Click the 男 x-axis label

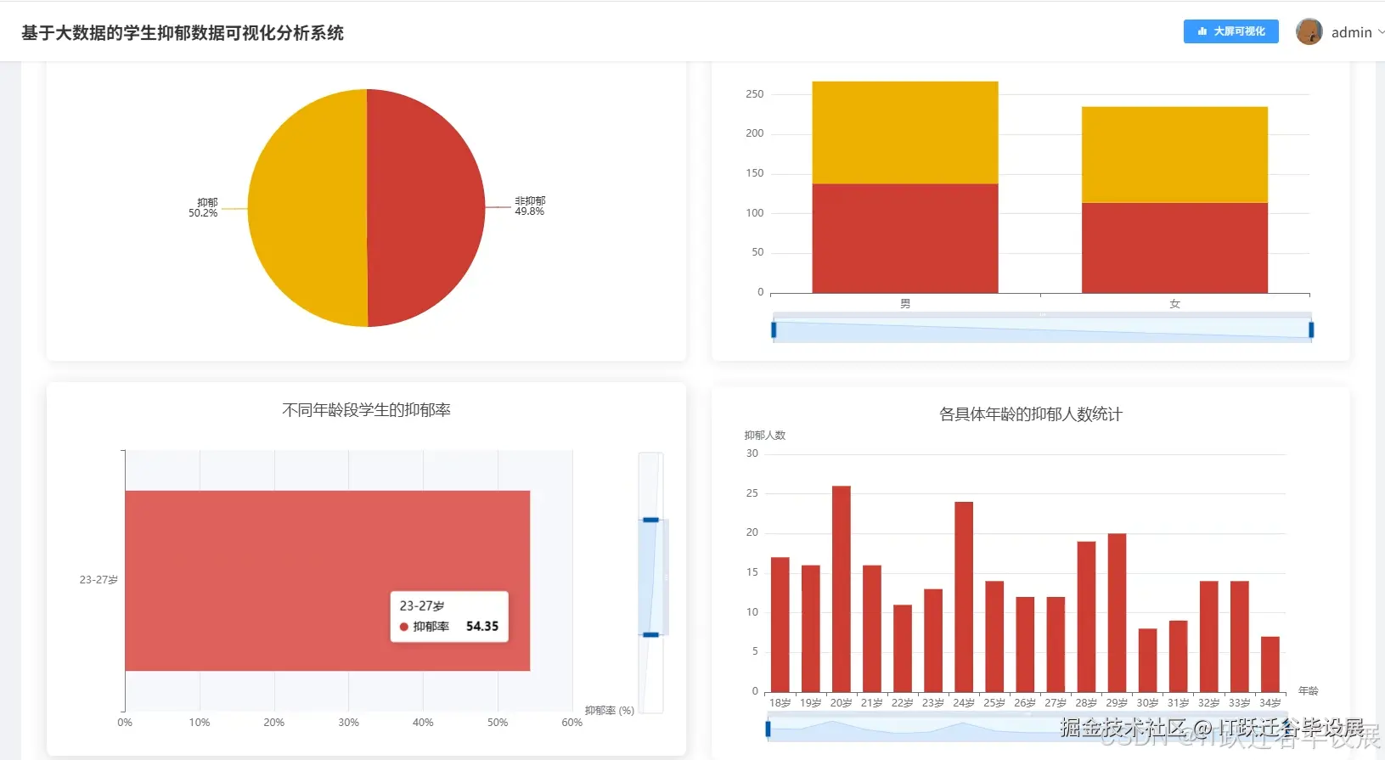coord(905,304)
